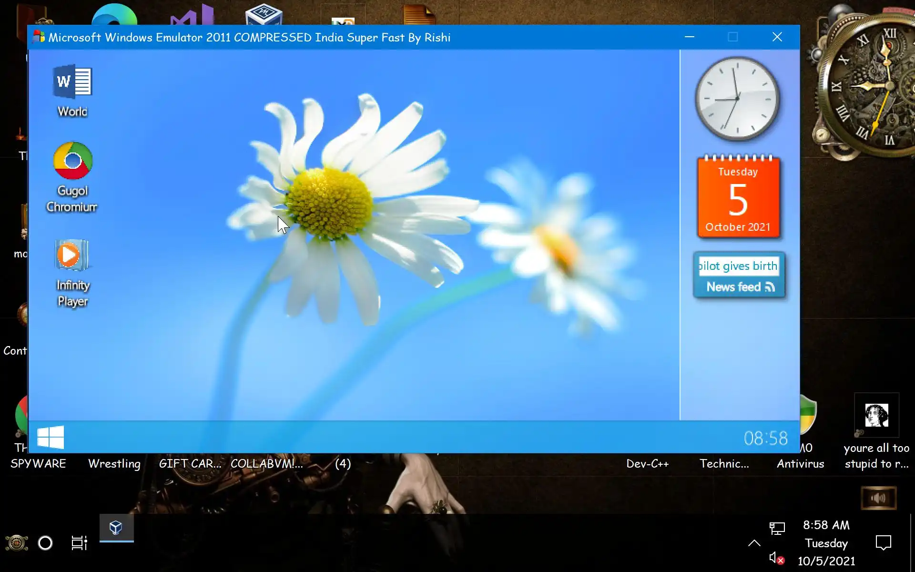Image resolution: width=915 pixels, height=572 pixels.
Task: Click the News feed RSS gadget
Action: (740, 286)
